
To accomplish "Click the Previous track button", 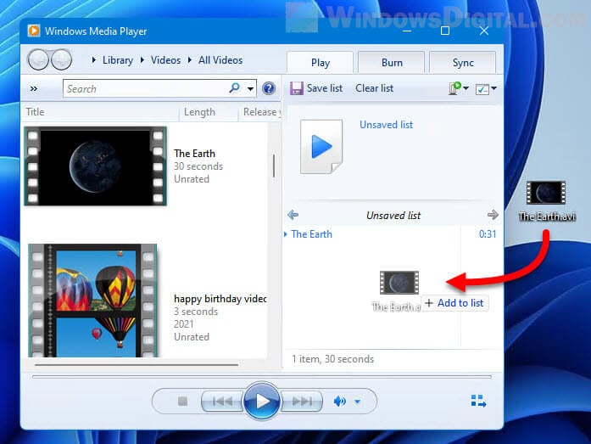I will [x=222, y=401].
